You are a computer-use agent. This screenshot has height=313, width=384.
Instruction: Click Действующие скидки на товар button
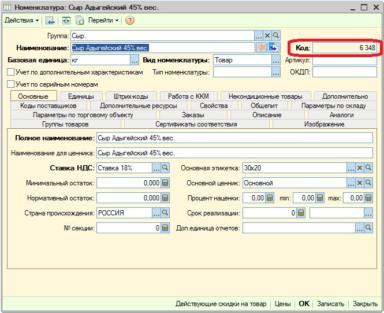[221, 304]
